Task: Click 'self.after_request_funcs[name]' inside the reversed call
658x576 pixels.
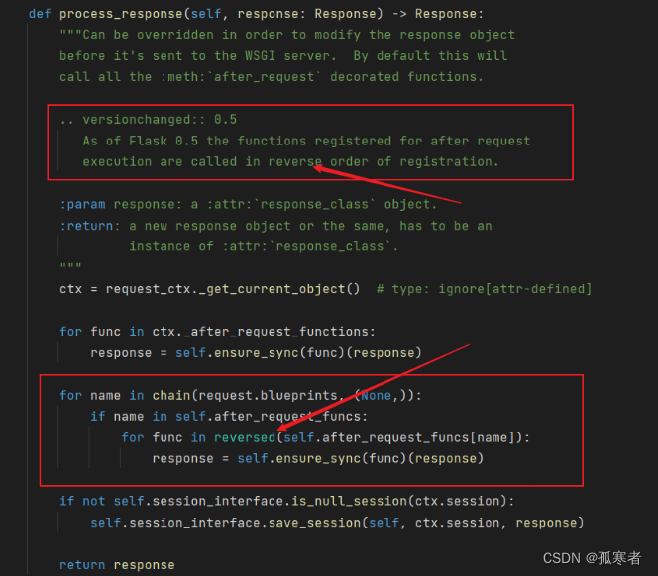Action: click(399, 437)
